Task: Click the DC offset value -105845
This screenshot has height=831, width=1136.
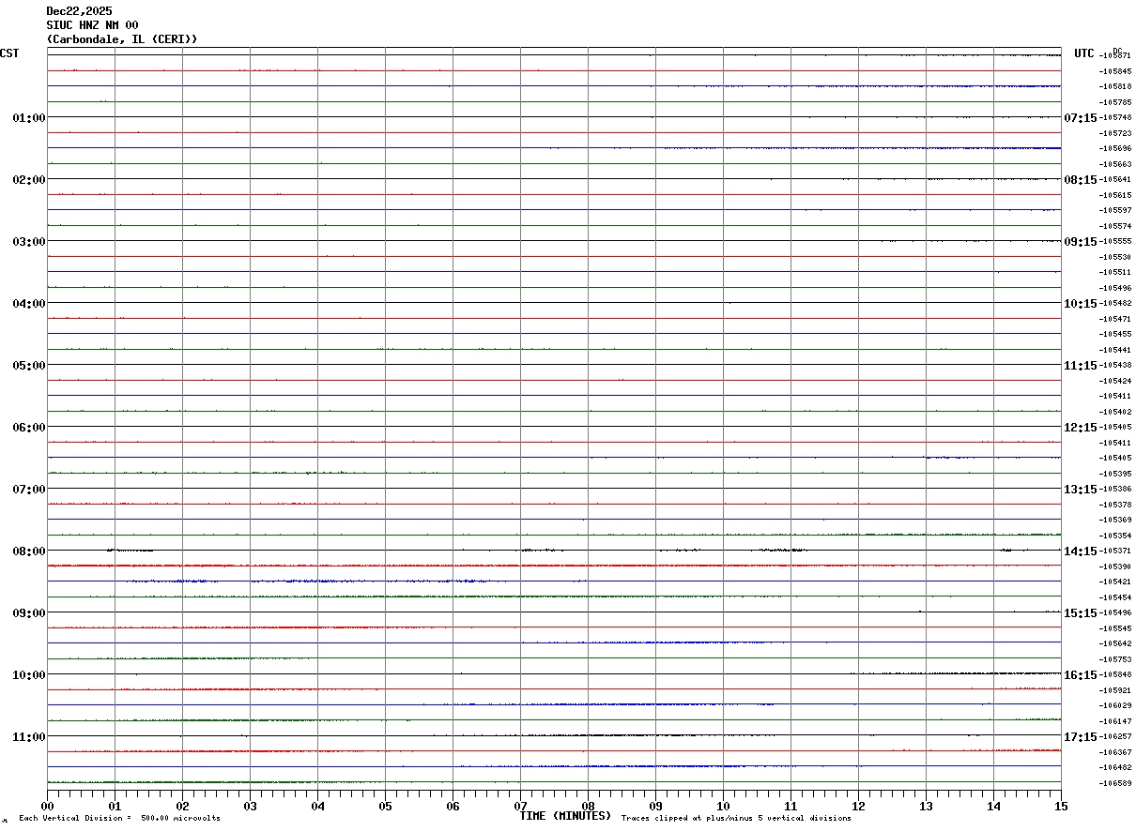Action: (x=1115, y=71)
